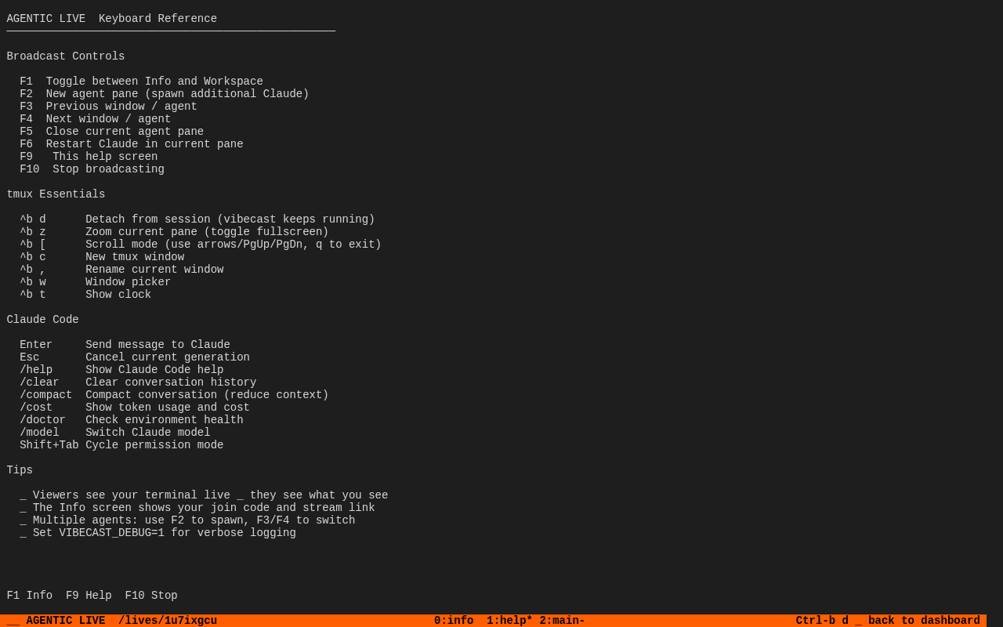Click the ^b z Zoom current pane line
This screenshot has width=1003, height=627.
tap(174, 232)
